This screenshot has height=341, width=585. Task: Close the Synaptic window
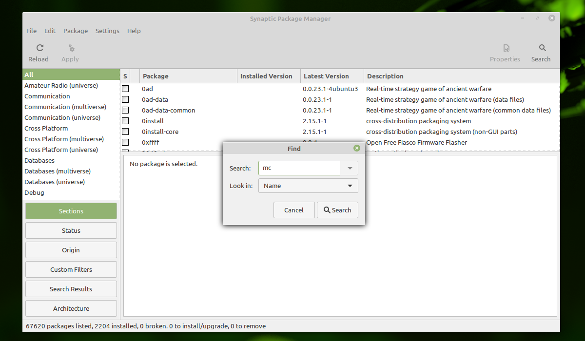coord(552,18)
